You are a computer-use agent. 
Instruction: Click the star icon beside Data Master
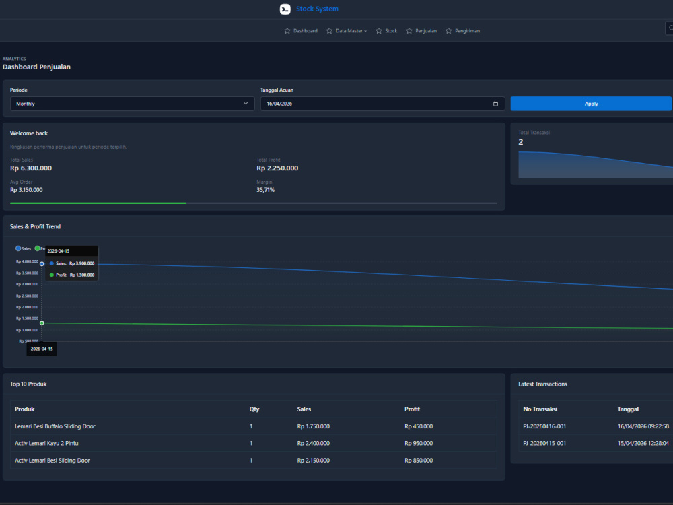coord(329,31)
